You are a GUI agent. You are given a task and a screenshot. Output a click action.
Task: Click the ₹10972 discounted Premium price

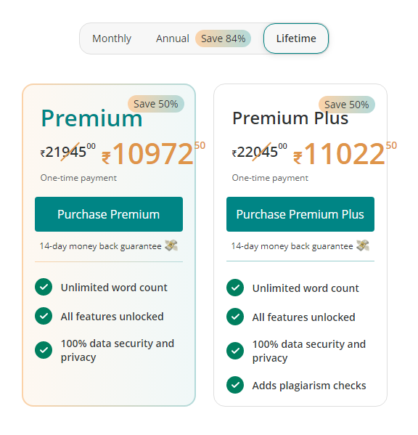pos(153,153)
